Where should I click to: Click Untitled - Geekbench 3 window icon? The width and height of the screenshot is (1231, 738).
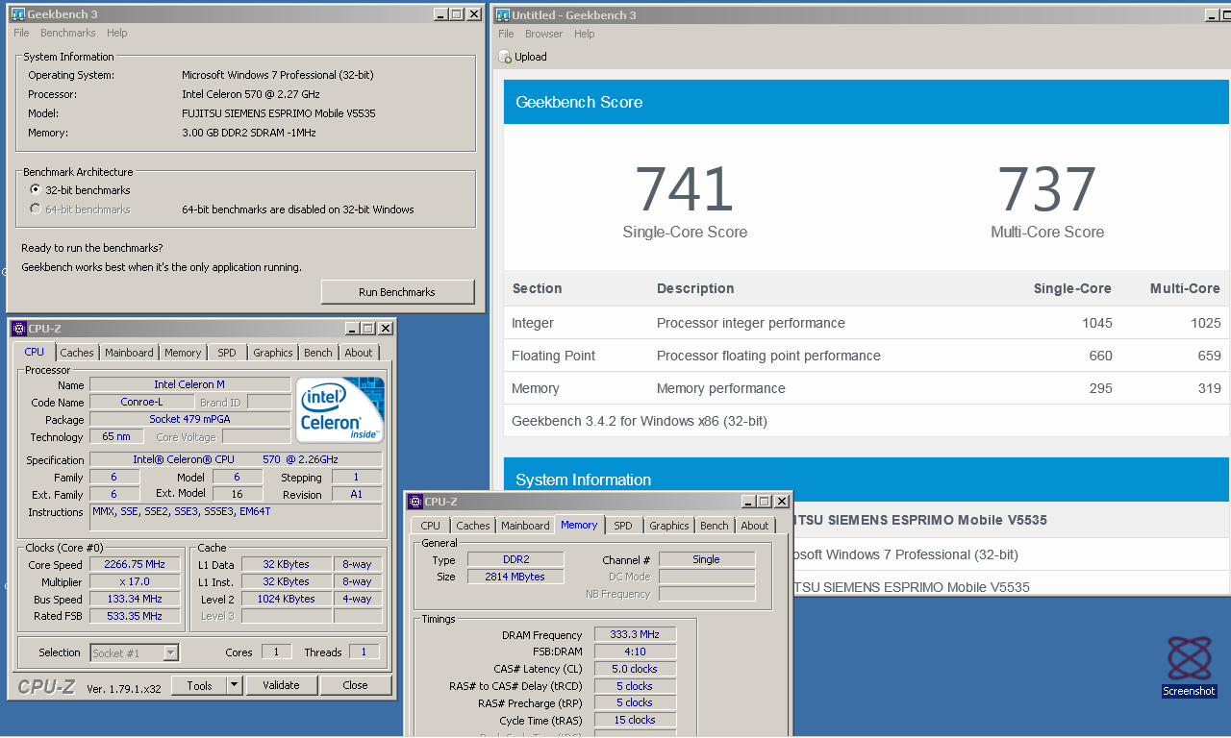point(502,15)
